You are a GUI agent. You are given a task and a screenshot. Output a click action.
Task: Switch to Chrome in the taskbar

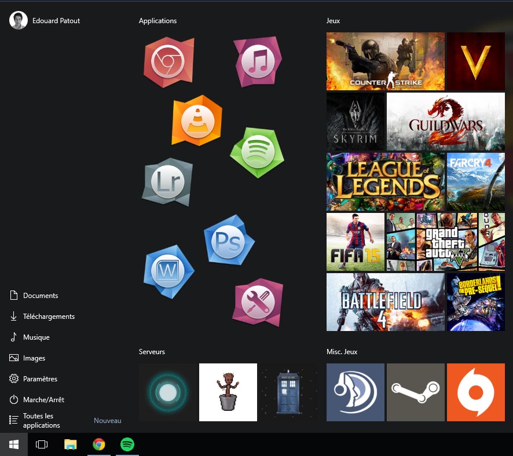coord(99,444)
